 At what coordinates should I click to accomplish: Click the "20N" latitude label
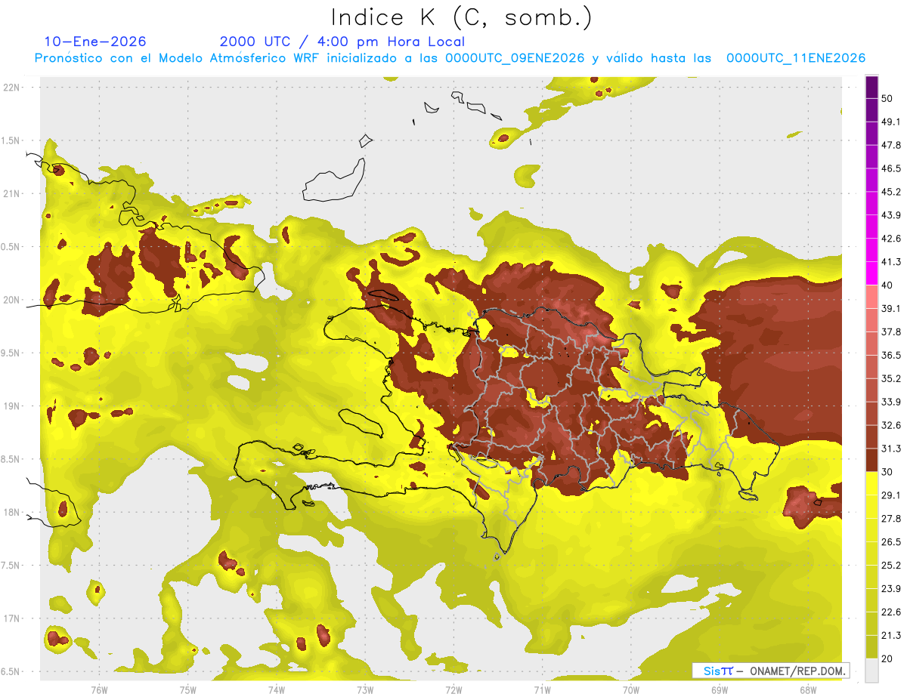click(x=12, y=300)
